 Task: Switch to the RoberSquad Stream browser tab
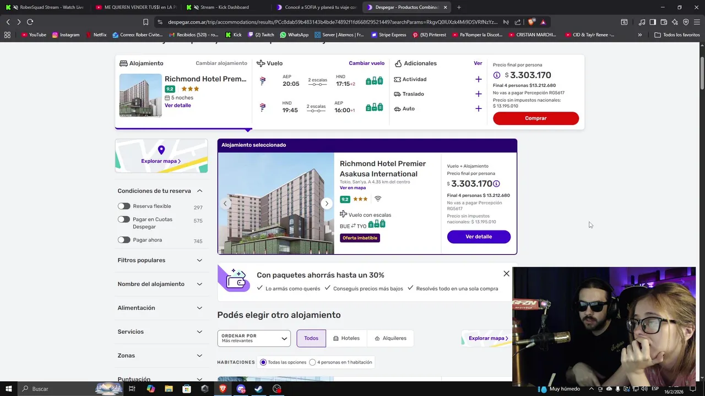tap(44, 7)
